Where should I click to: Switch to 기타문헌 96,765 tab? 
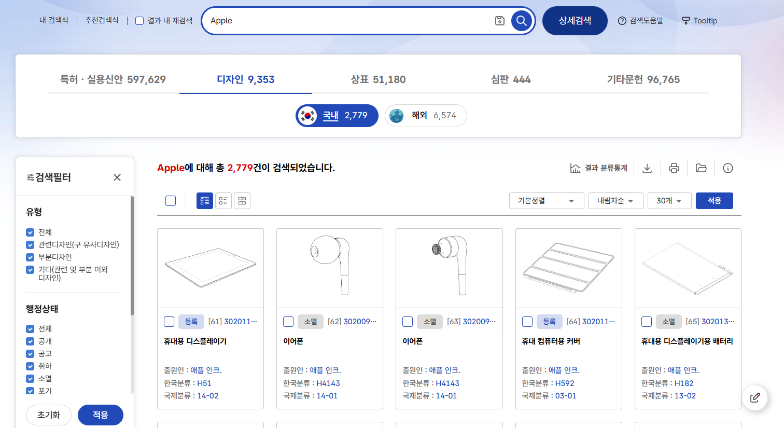click(643, 79)
